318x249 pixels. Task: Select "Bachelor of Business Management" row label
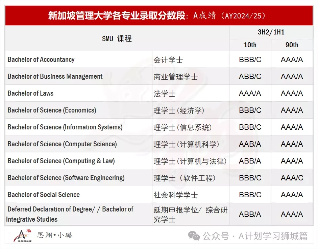pyautogui.click(x=55, y=76)
